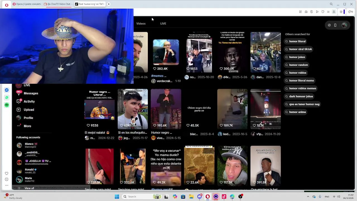Search suggestion humor jokes
Viewport: 357px width, 201px height.
[x=295, y=57]
